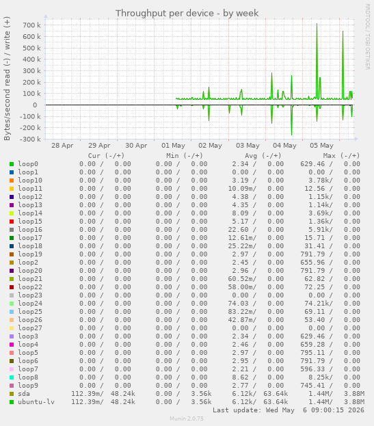Click the loop15 red legend color swatch
374x426 pixels.
(12, 222)
